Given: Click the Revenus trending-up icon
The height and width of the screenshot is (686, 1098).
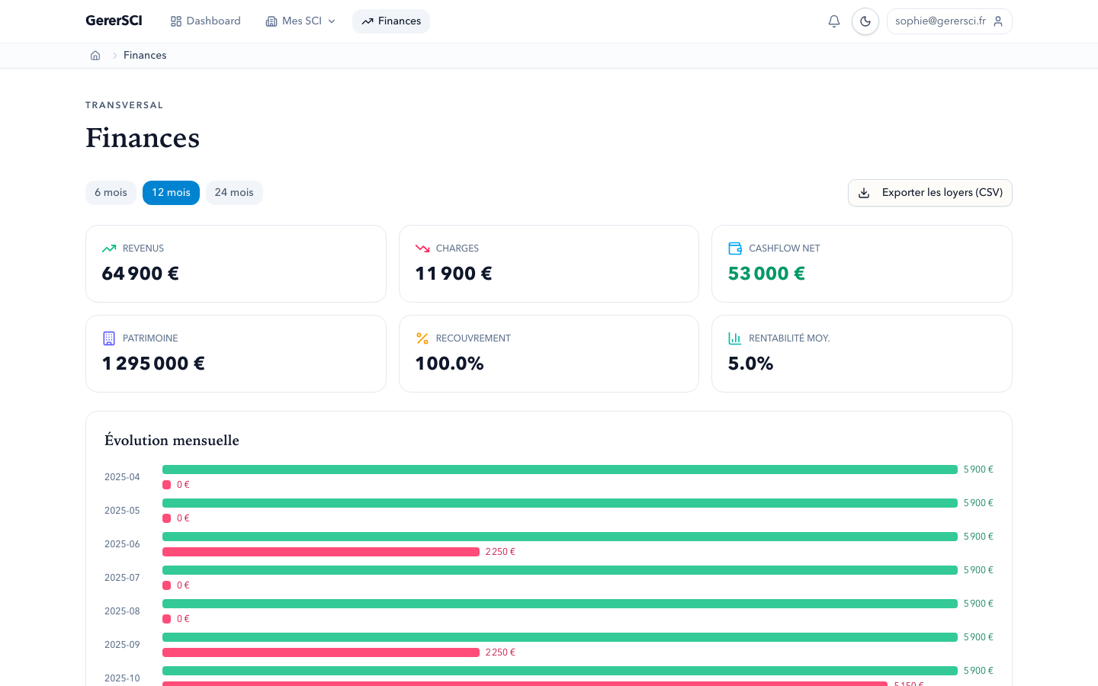Looking at the screenshot, I should point(109,248).
